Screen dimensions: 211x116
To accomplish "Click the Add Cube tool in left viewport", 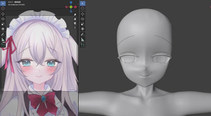I will click(x=3, y=45).
